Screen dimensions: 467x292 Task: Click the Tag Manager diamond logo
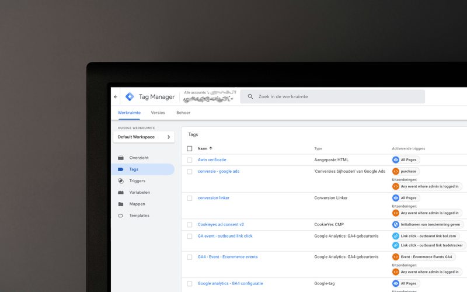pos(130,96)
